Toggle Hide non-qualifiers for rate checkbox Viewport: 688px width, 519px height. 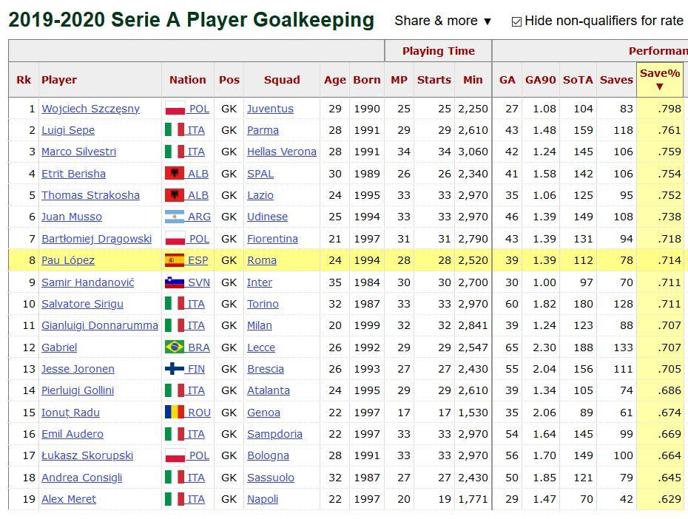(x=516, y=21)
